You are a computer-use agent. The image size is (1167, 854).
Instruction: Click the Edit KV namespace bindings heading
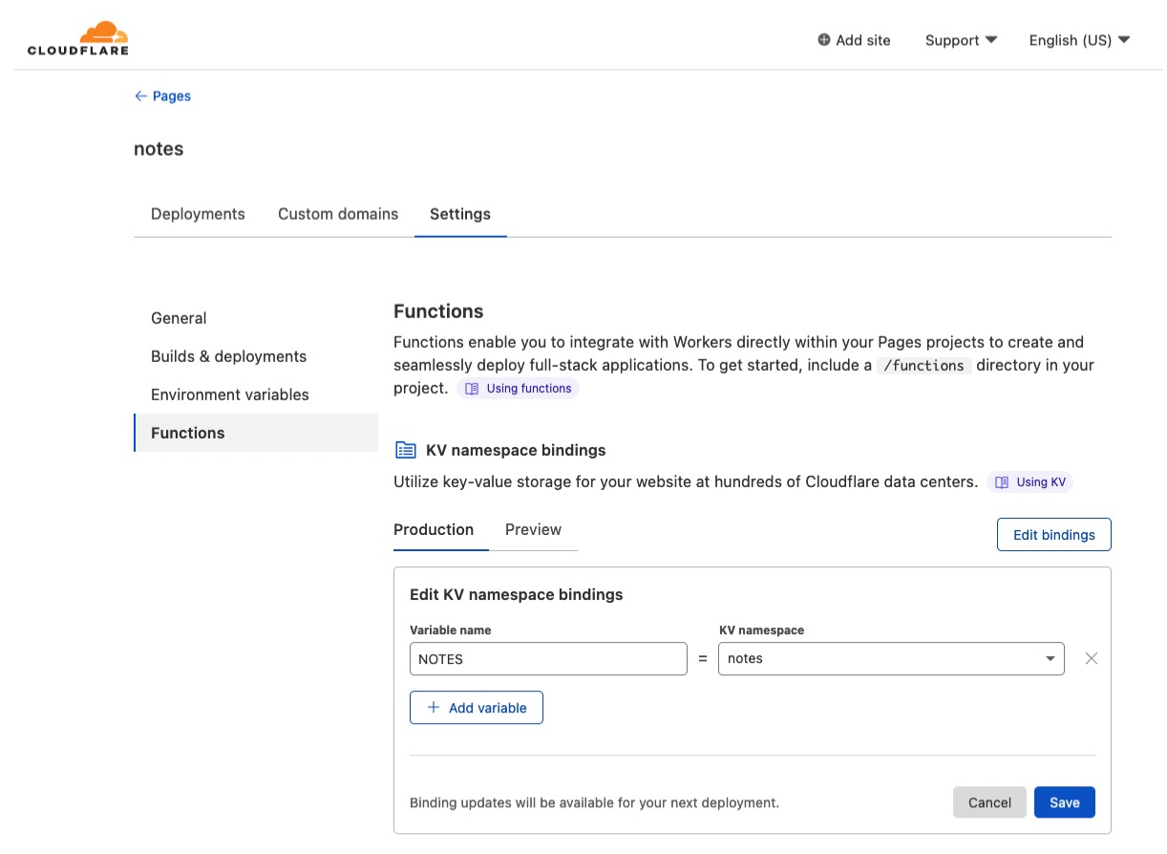pos(516,594)
